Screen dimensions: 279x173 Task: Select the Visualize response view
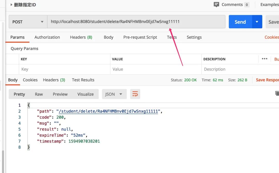coord(86,94)
